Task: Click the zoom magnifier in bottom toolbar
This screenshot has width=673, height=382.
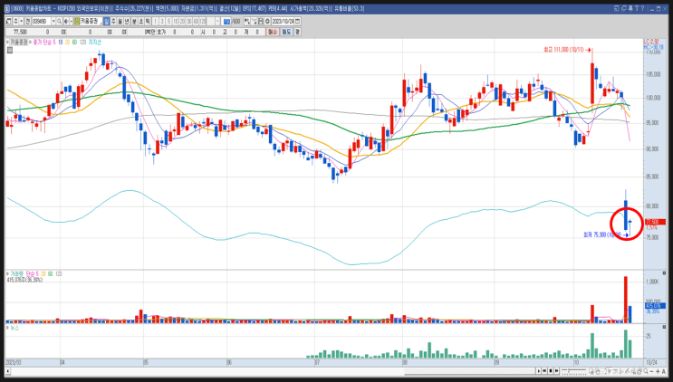Action: click(x=646, y=371)
